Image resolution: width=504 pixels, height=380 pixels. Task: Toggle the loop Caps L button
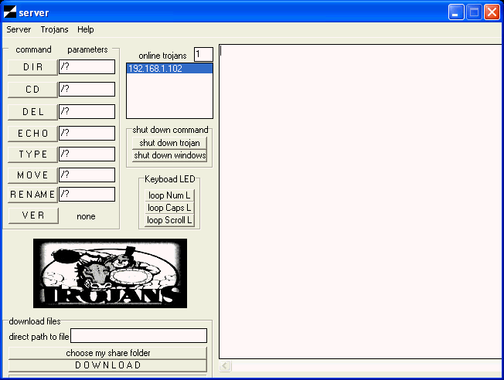169,208
